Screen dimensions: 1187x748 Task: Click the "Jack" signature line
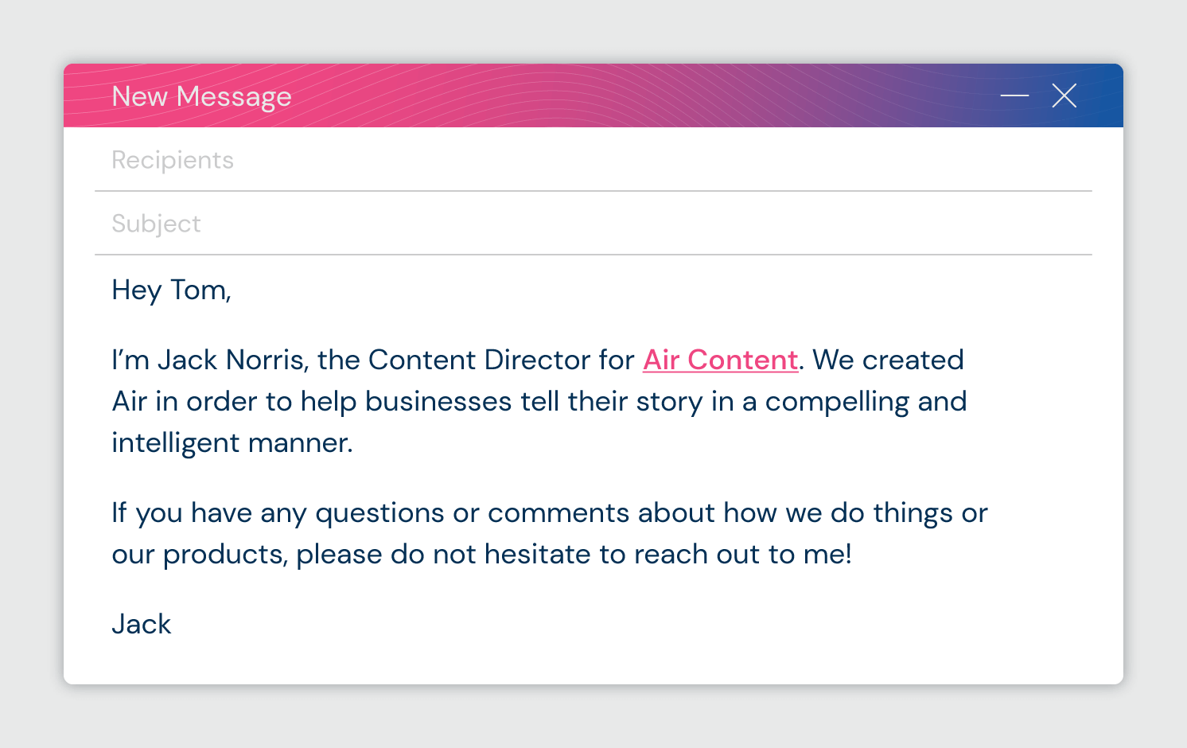click(142, 625)
